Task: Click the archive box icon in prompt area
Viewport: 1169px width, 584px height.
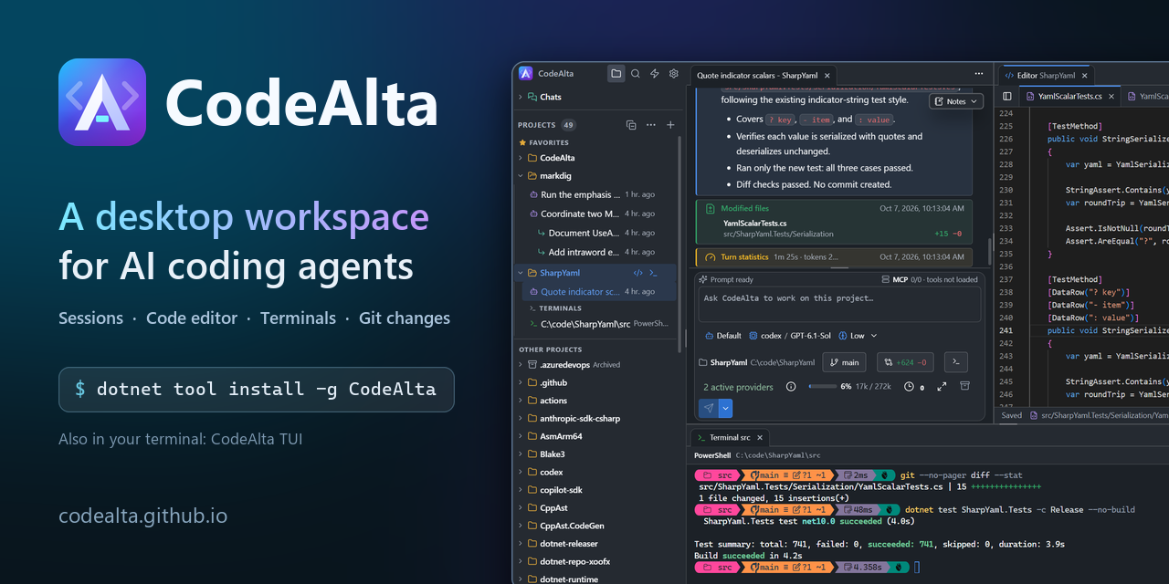Action: click(964, 387)
